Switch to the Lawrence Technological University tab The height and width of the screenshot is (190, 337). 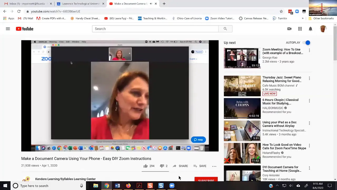[81, 4]
